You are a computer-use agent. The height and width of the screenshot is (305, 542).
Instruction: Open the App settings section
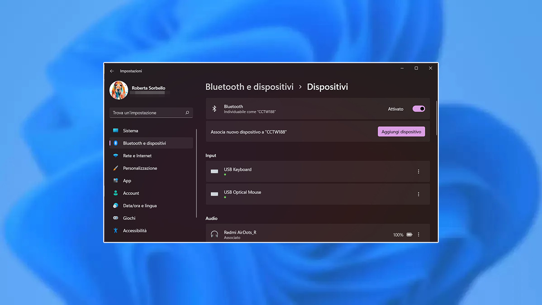tap(127, 181)
